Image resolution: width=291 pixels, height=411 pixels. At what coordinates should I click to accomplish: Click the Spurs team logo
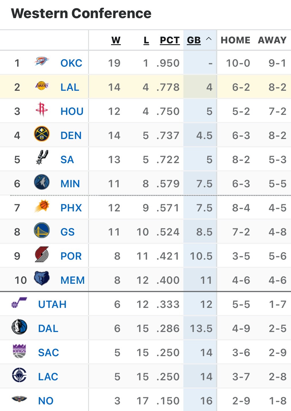pos(42,158)
